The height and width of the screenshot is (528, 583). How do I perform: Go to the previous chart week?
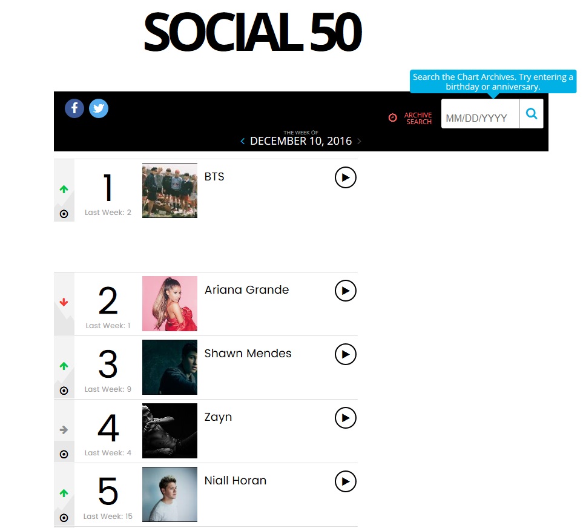pos(243,141)
